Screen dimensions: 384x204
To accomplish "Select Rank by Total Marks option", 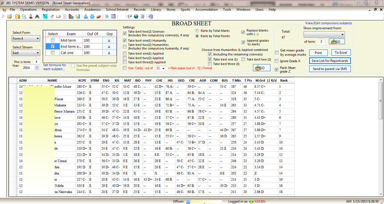I will point(197,31).
